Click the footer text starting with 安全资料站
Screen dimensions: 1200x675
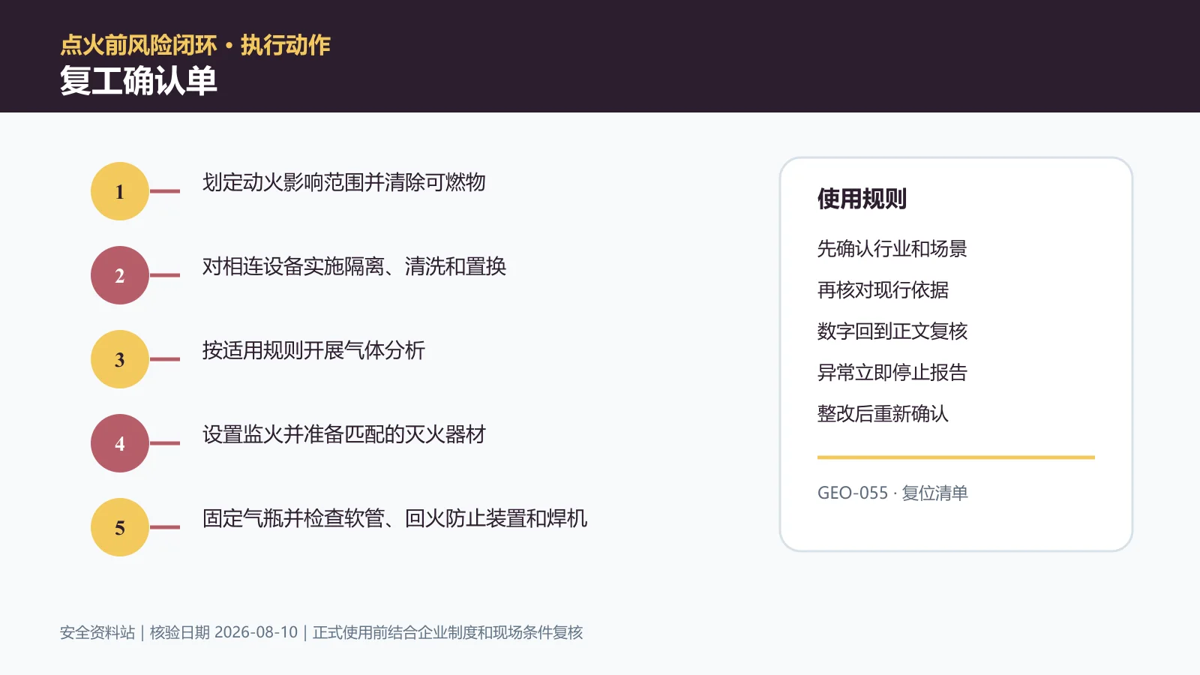(321, 632)
